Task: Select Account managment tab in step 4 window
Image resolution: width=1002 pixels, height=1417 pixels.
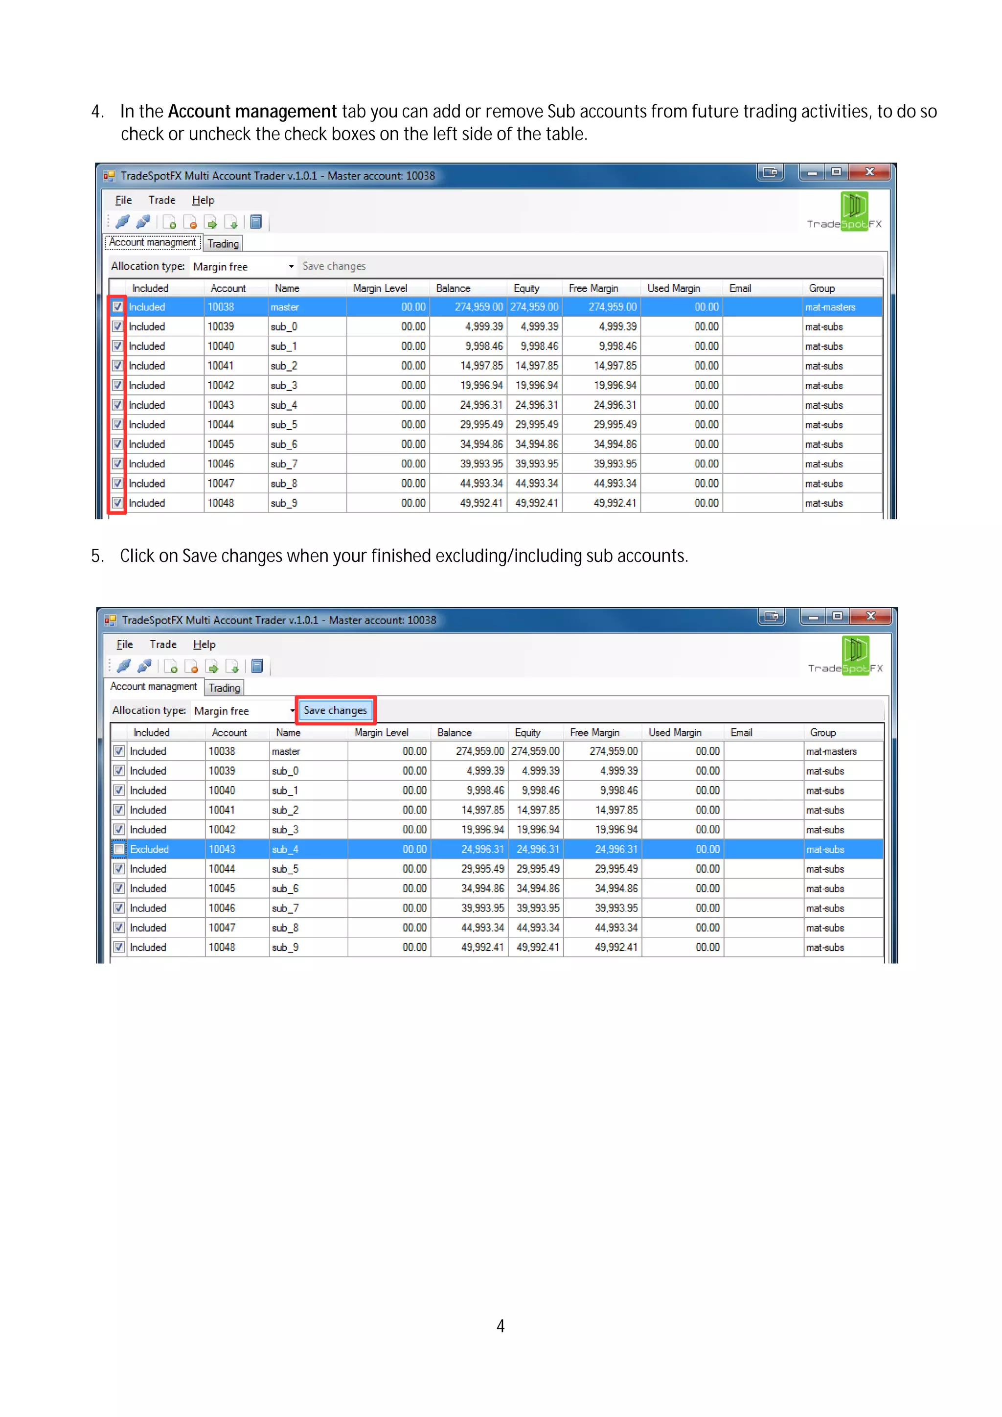Action: tap(152, 243)
